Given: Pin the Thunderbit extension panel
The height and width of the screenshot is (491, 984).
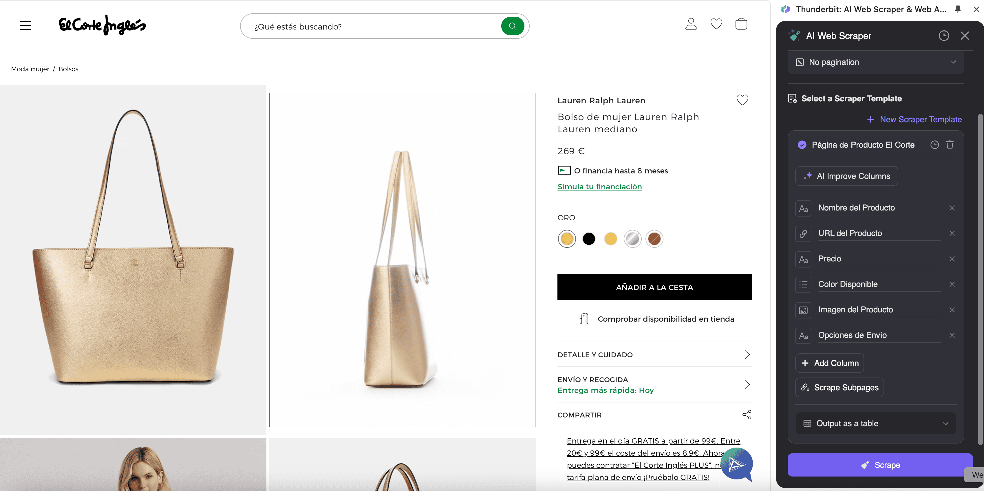Looking at the screenshot, I should (958, 9).
